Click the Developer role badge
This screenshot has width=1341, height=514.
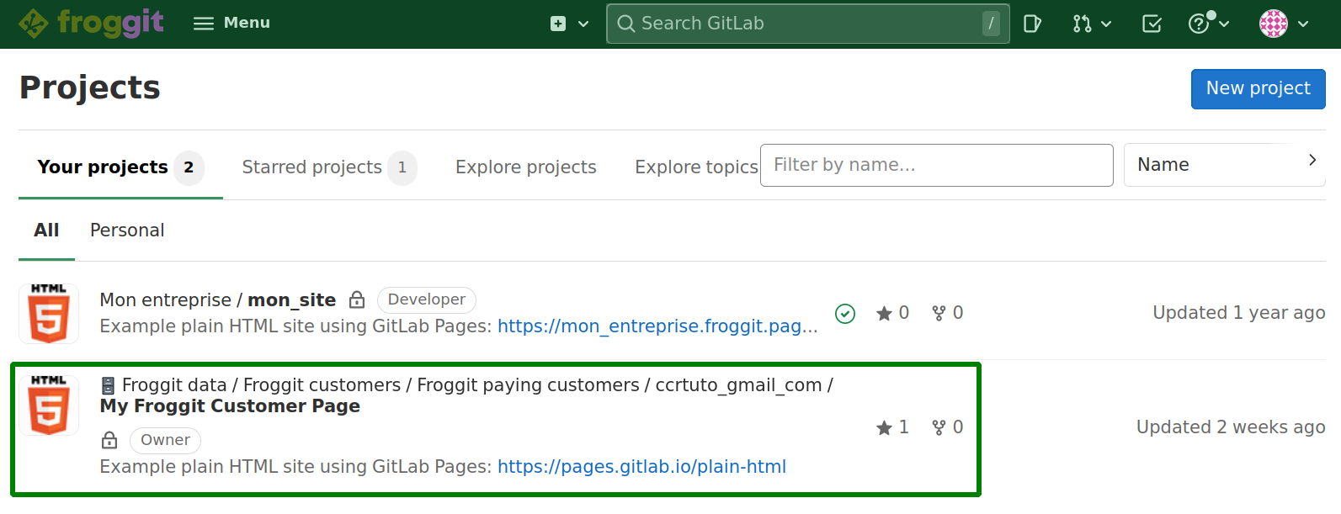point(427,300)
